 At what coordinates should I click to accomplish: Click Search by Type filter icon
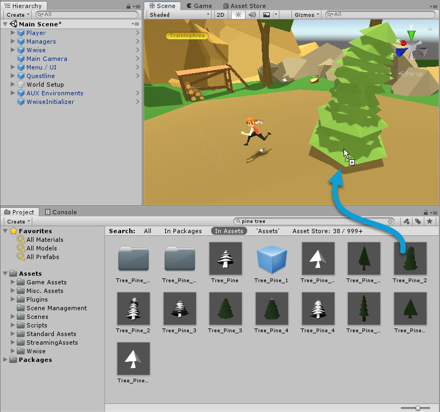[x=406, y=221]
